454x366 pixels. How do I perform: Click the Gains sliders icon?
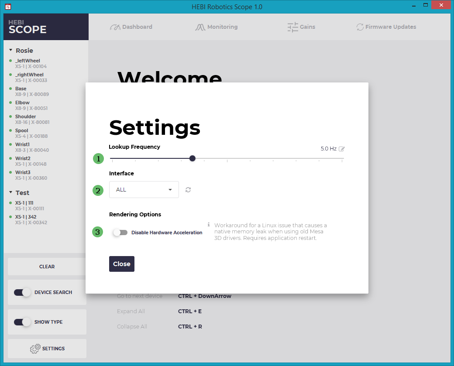tap(292, 27)
